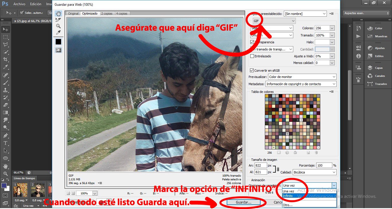
Task: Open the Actions play panel icon
Action: tap(358, 36)
